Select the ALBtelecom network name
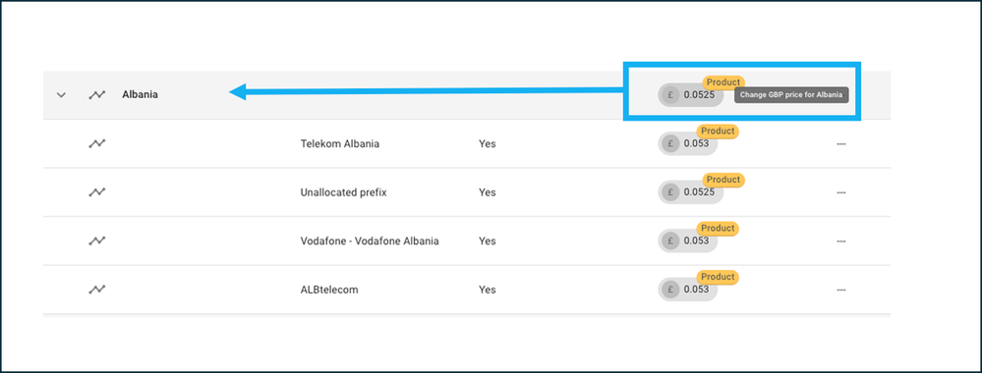 point(329,290)
